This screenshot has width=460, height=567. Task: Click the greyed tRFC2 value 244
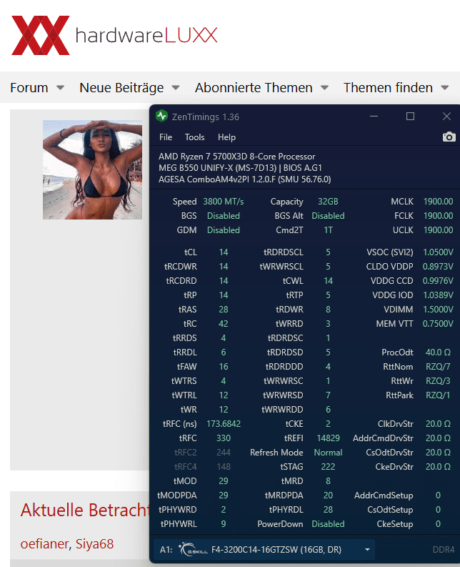click(224, 453)
